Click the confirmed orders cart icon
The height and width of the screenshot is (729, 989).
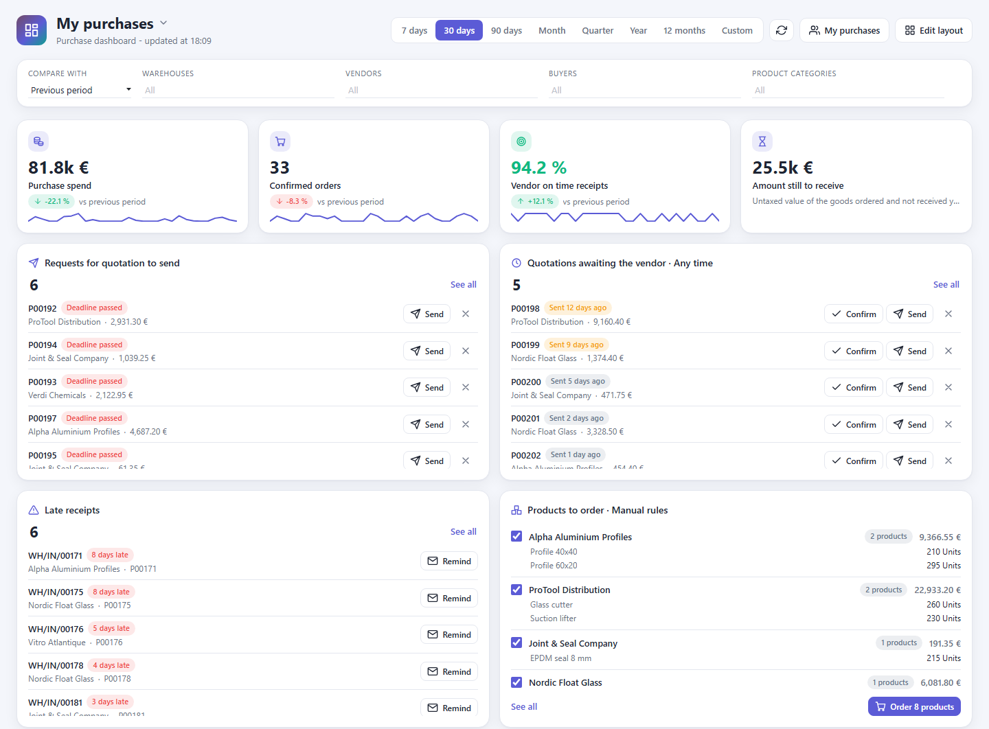click(280, 141)
